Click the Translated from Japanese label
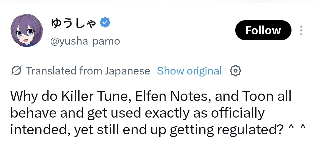The width and height of the screenshot is (318, 144). point(88,71)
